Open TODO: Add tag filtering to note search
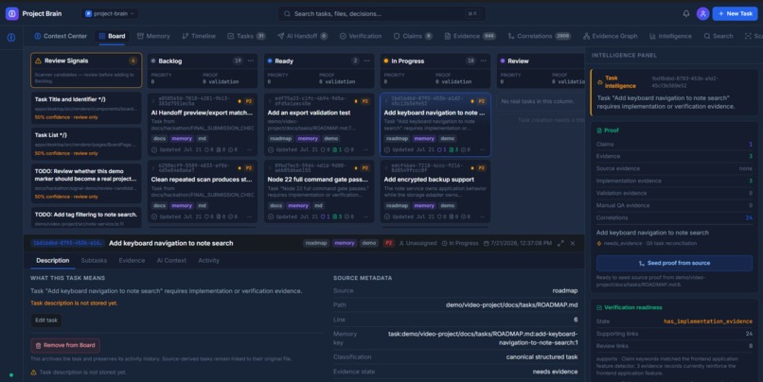This screenshot has width=763, height=382. coord(85,217)
